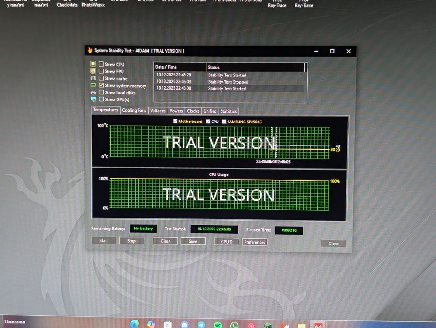Maximize the System Stability Test window
436x328 pixels.
[332, 51]
